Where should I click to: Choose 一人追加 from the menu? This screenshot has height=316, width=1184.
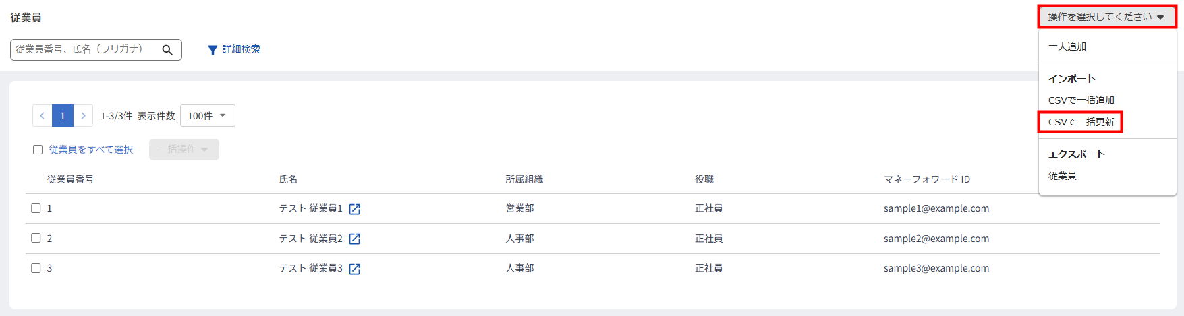pos(1067,46)
